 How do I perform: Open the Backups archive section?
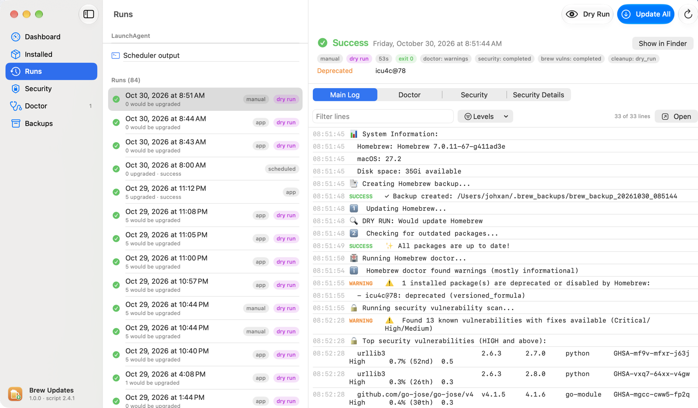pyautogui.click(x=51, y=123)
